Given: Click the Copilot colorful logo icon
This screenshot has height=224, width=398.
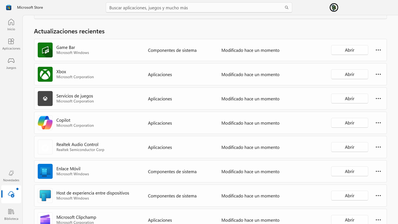Looking at the screenshot, I should point(45,123).
